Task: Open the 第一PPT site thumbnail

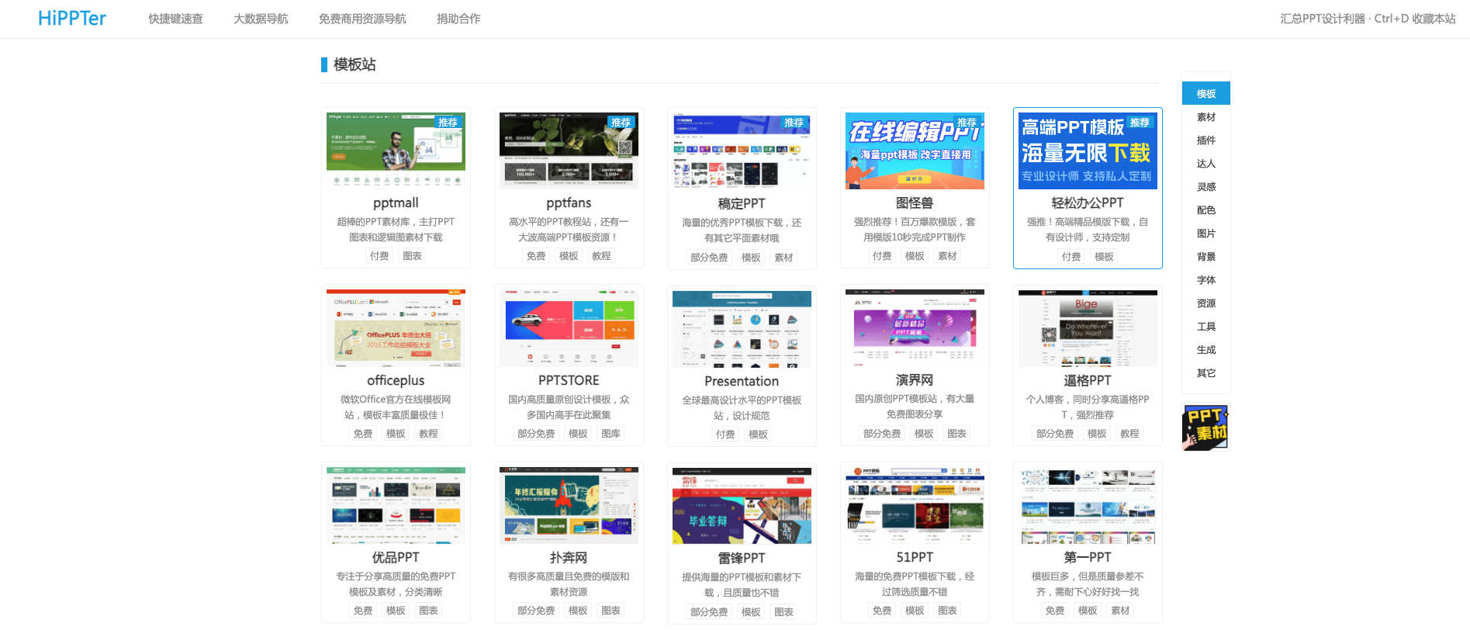Action: point(1088,505)
